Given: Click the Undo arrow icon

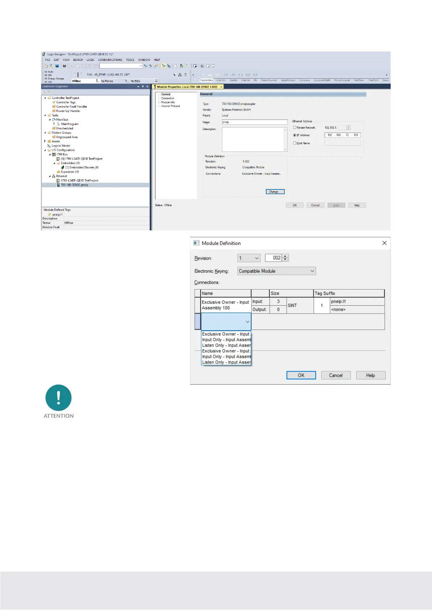Looking at the screenshot, I should coord(89,66).
